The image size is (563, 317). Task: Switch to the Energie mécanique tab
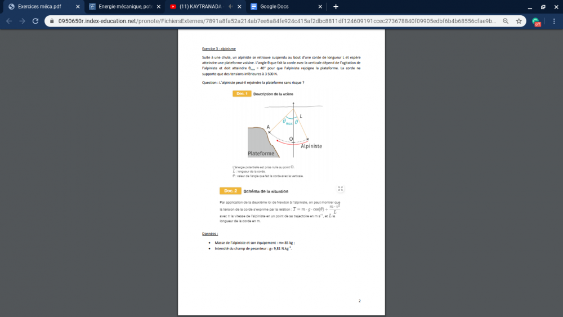[126, 6]
